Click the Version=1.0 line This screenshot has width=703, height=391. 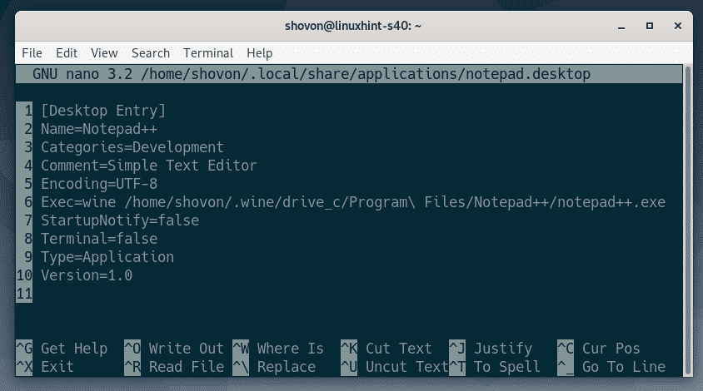coord(87,275)
